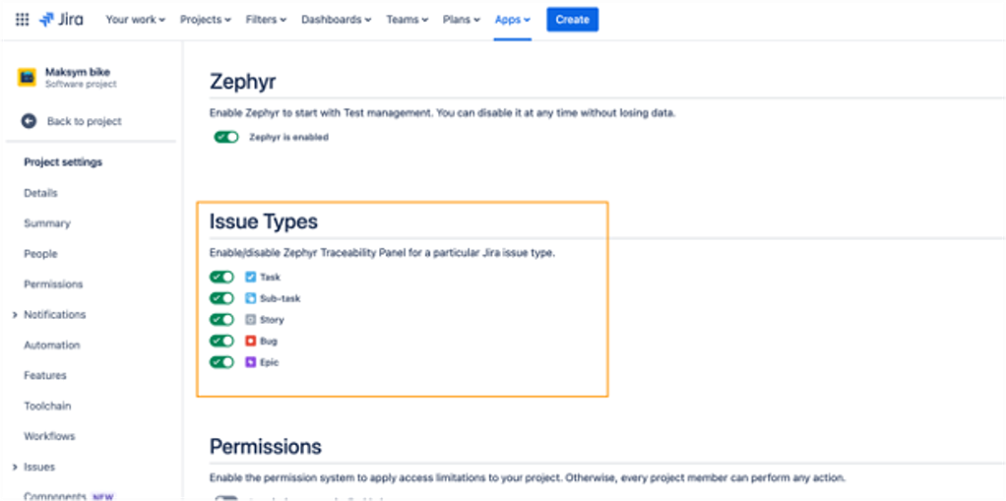Go to Workflows in the sidebar
The image size is (1006, 501).
pos(49,436)
